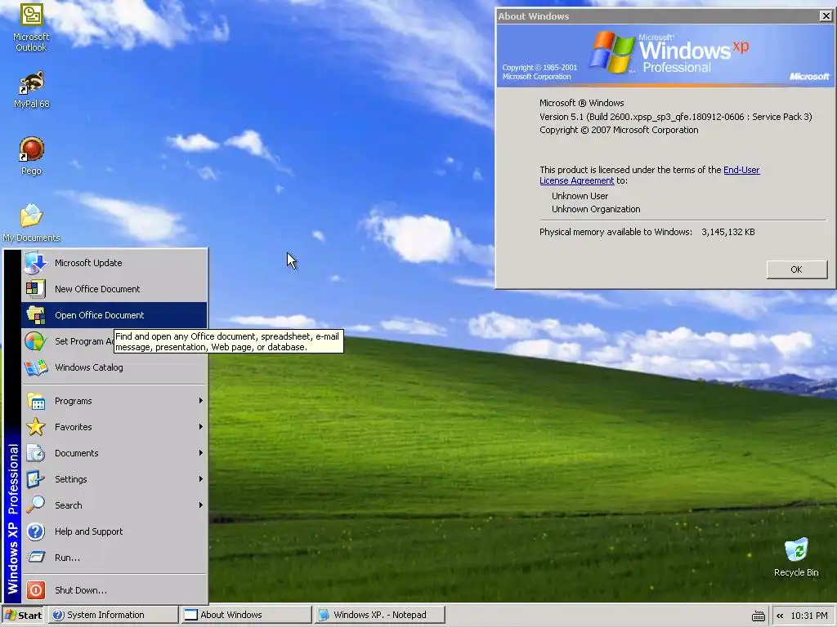Click the Open Office Document folder icon
Image resolution: width=837 pixels, height=627 pixels.
pyautogui.click(x=36, y=315)
